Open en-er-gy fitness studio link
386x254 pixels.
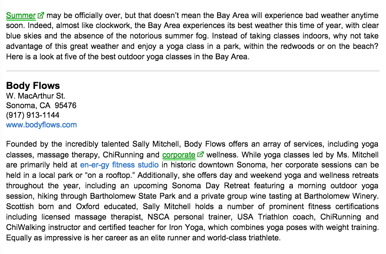tap(120, 165)
